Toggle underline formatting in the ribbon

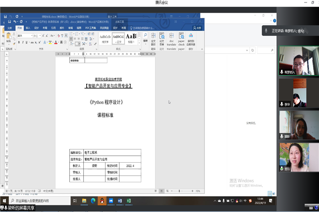coord(27,43)
